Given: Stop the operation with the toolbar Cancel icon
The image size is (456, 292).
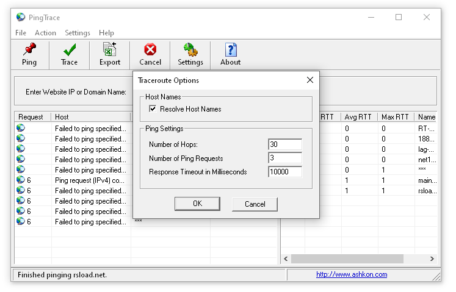Looking at the screenshot, I should [150, 49].
